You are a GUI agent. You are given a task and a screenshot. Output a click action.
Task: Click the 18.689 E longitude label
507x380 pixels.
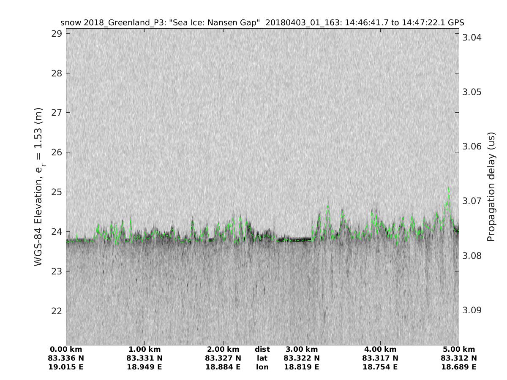point(459,367)
